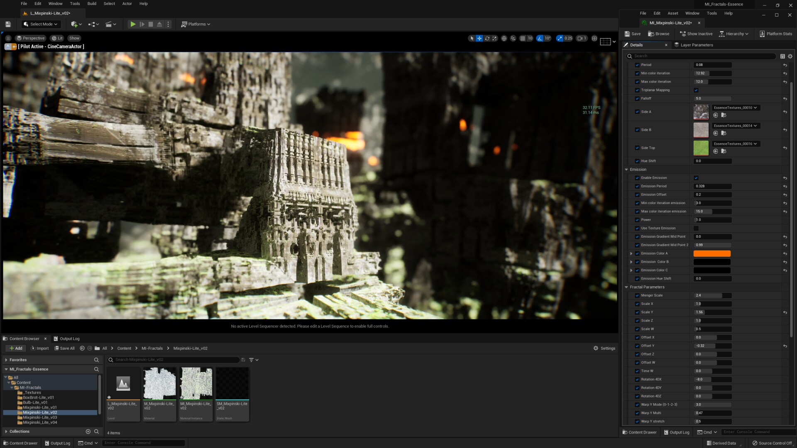Viewport: 797px width, 448px height.
Task: Collapse the Fractal Parameters section
Action: click(626, 287)
